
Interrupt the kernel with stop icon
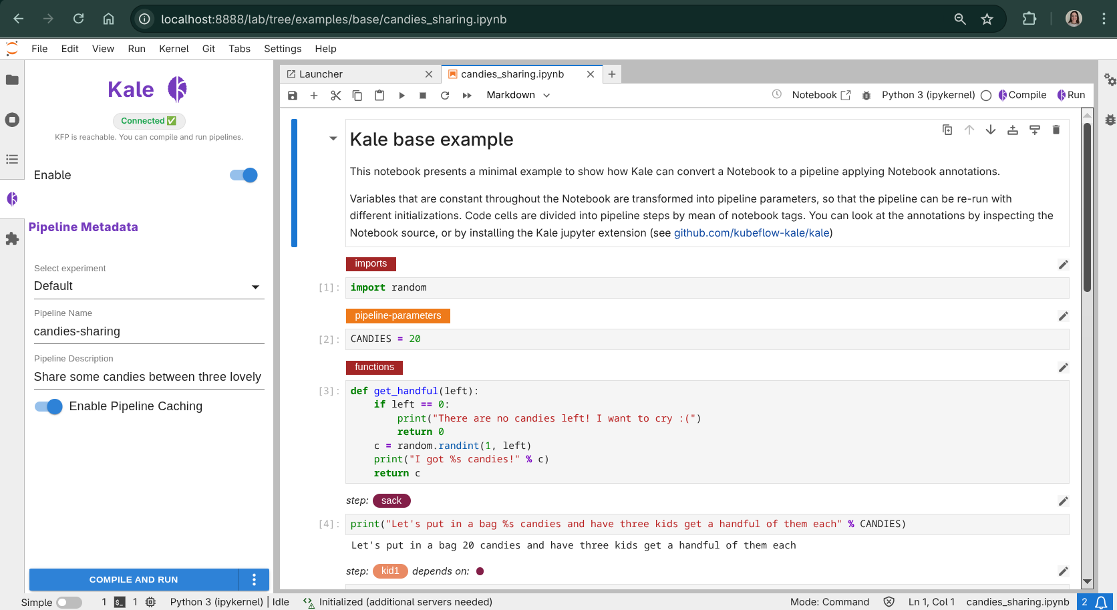click(x=423, y=96)
